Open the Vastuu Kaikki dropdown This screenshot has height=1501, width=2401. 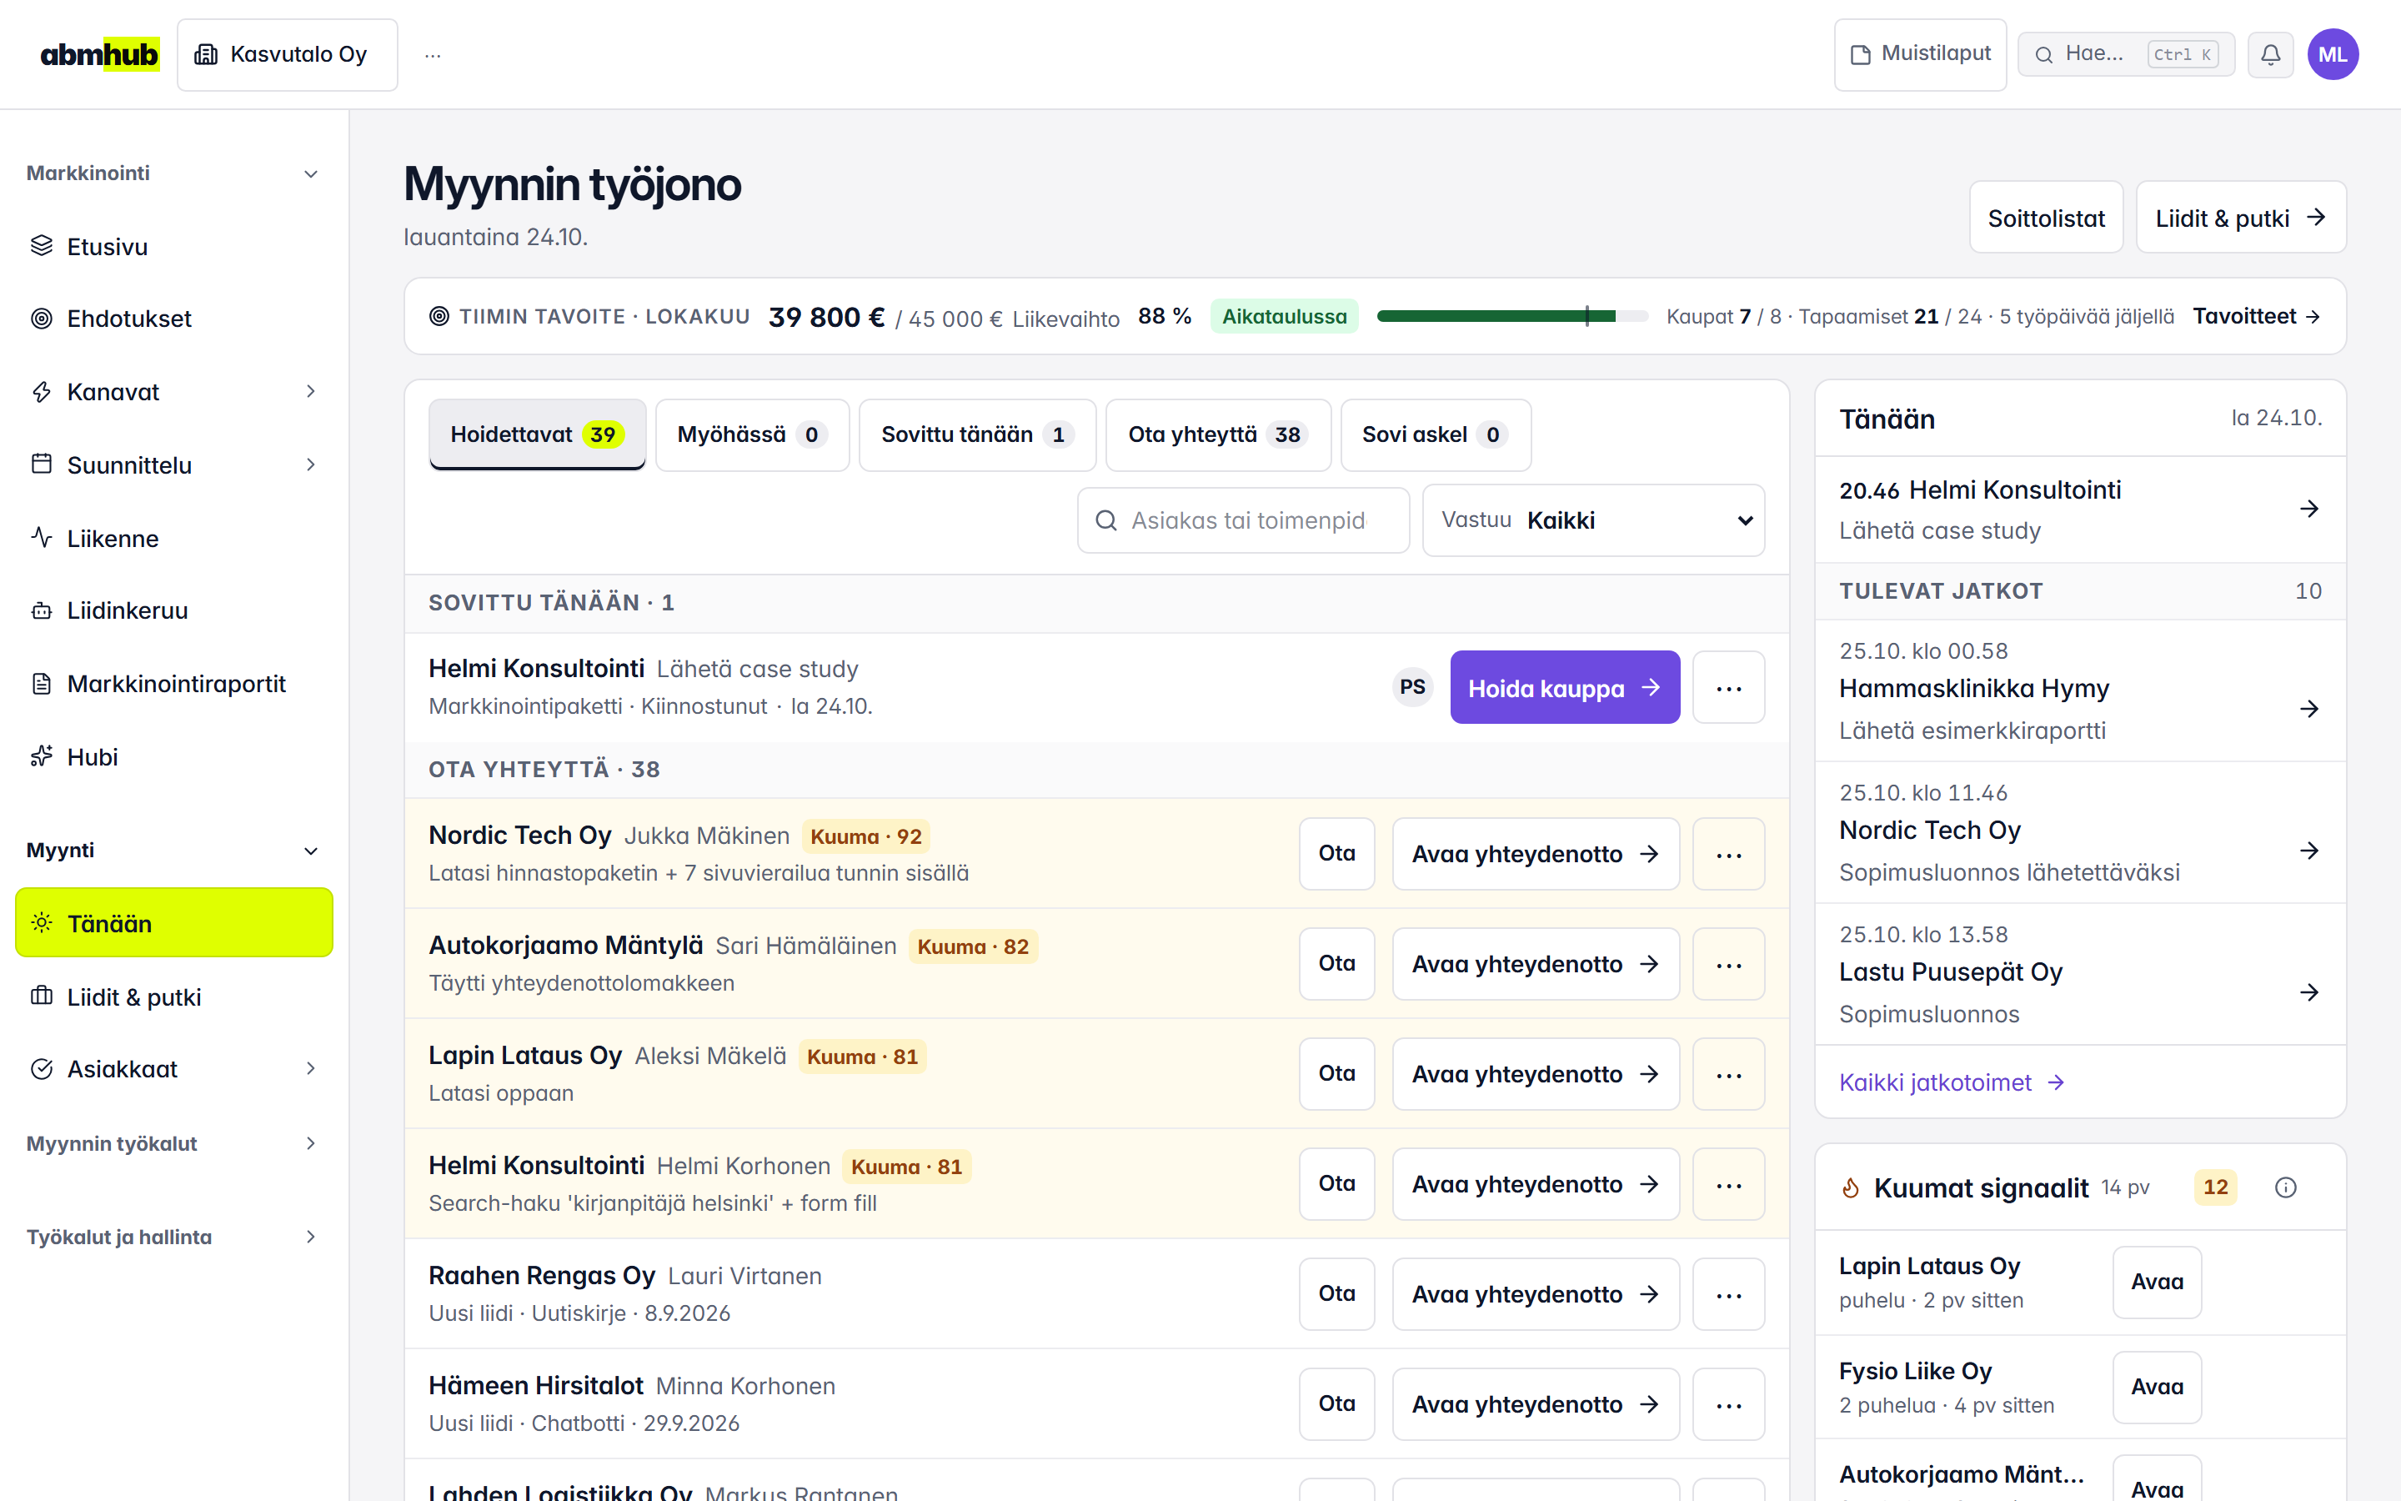pyautogui.click(x=1593, y=520)
